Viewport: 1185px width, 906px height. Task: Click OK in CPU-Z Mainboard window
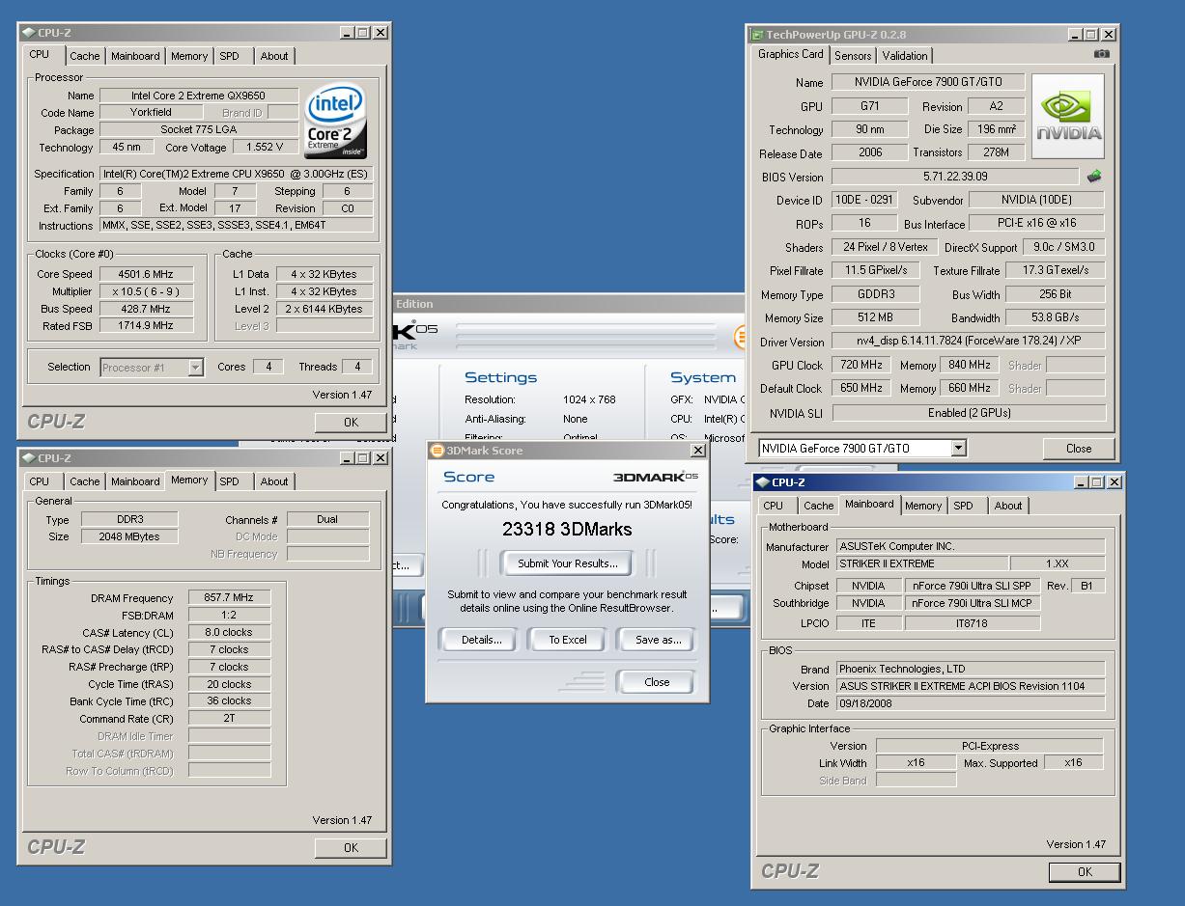(1085, 871)
